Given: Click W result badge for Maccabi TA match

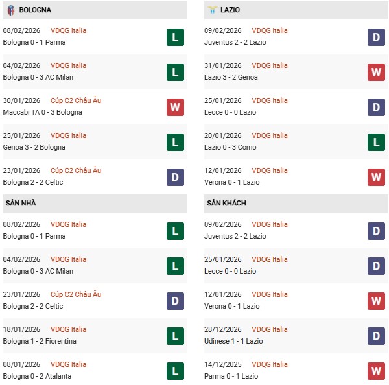Looking at the screenshot, I should click(x=175, y=107).
